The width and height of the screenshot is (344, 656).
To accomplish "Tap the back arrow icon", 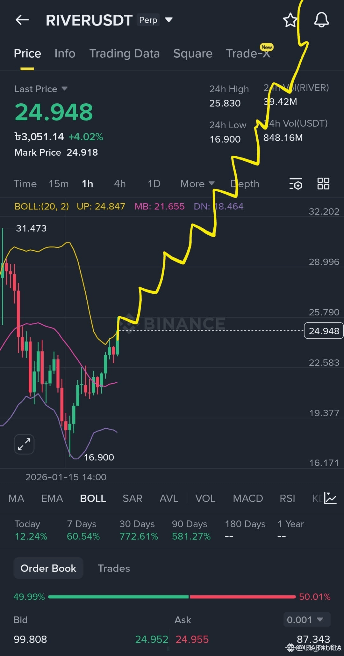I will click(22, 20).
